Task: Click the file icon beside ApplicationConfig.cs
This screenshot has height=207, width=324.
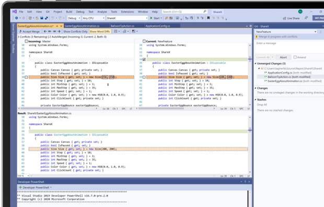Action: [265, 73]
